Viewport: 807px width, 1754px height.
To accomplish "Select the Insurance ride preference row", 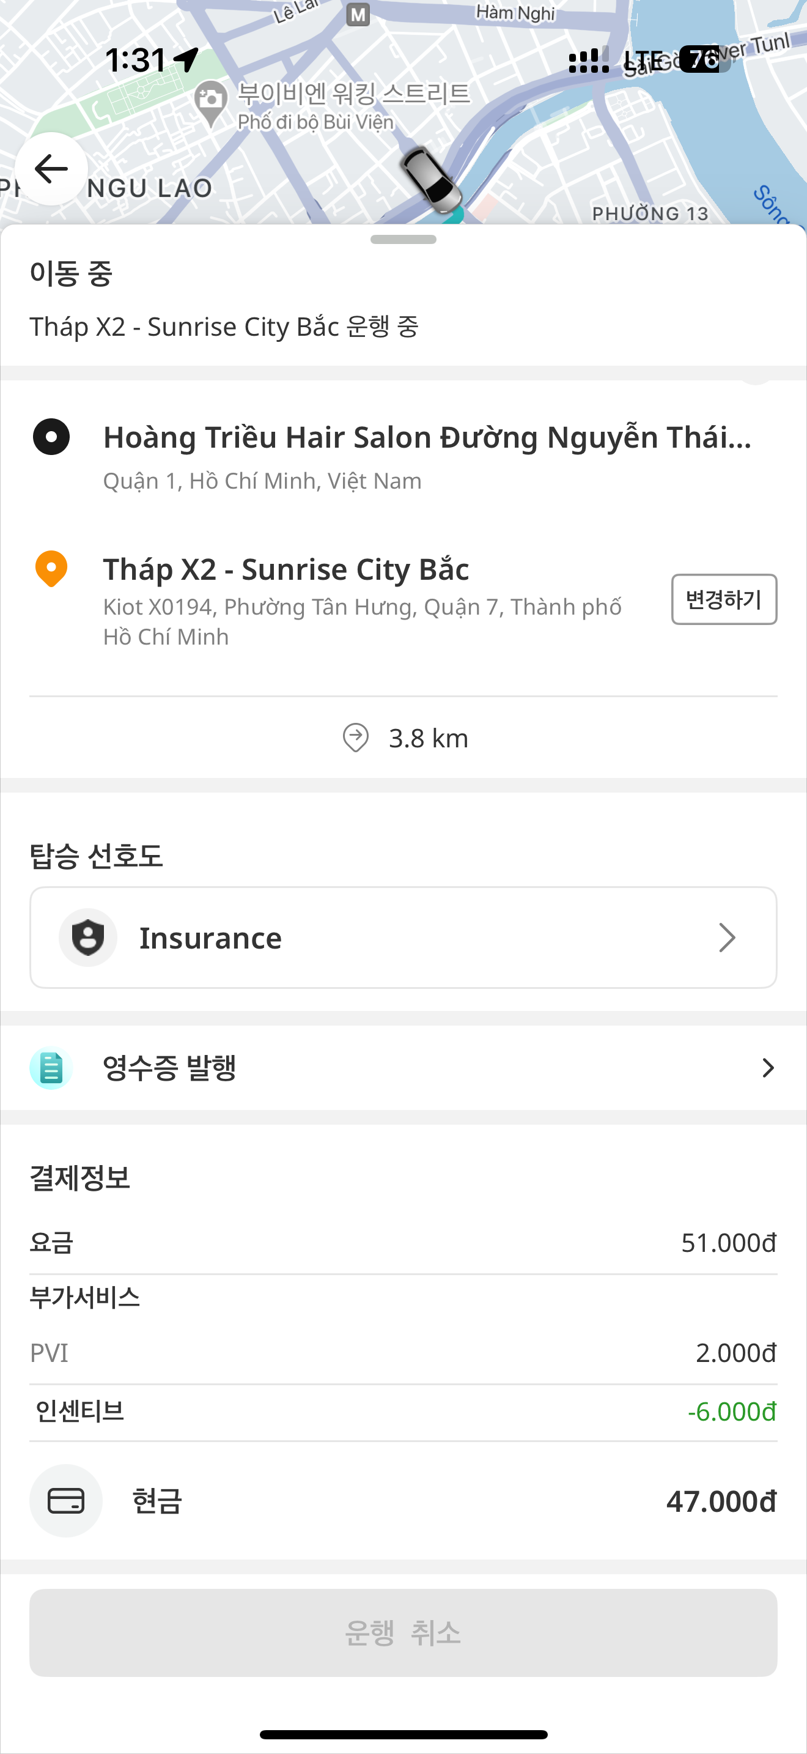I will click(x=403, y=938).
